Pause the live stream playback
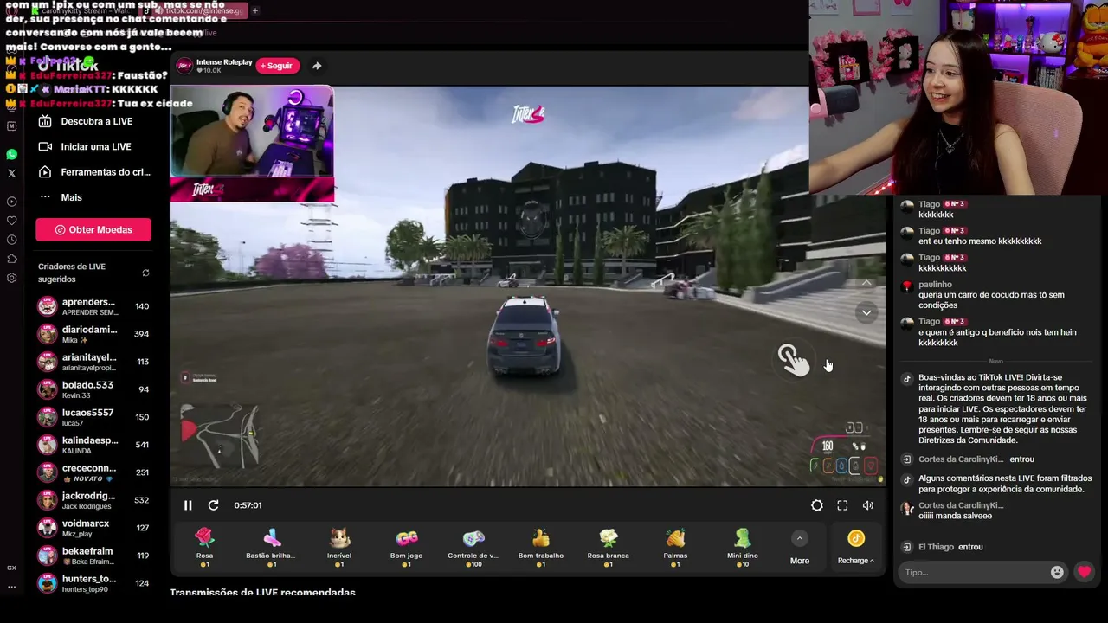 (188, 505)
